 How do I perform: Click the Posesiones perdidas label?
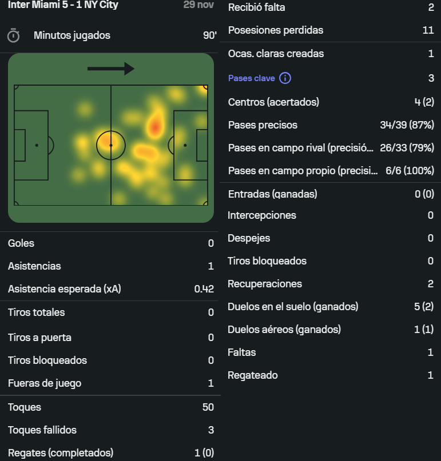coord(275,30)
